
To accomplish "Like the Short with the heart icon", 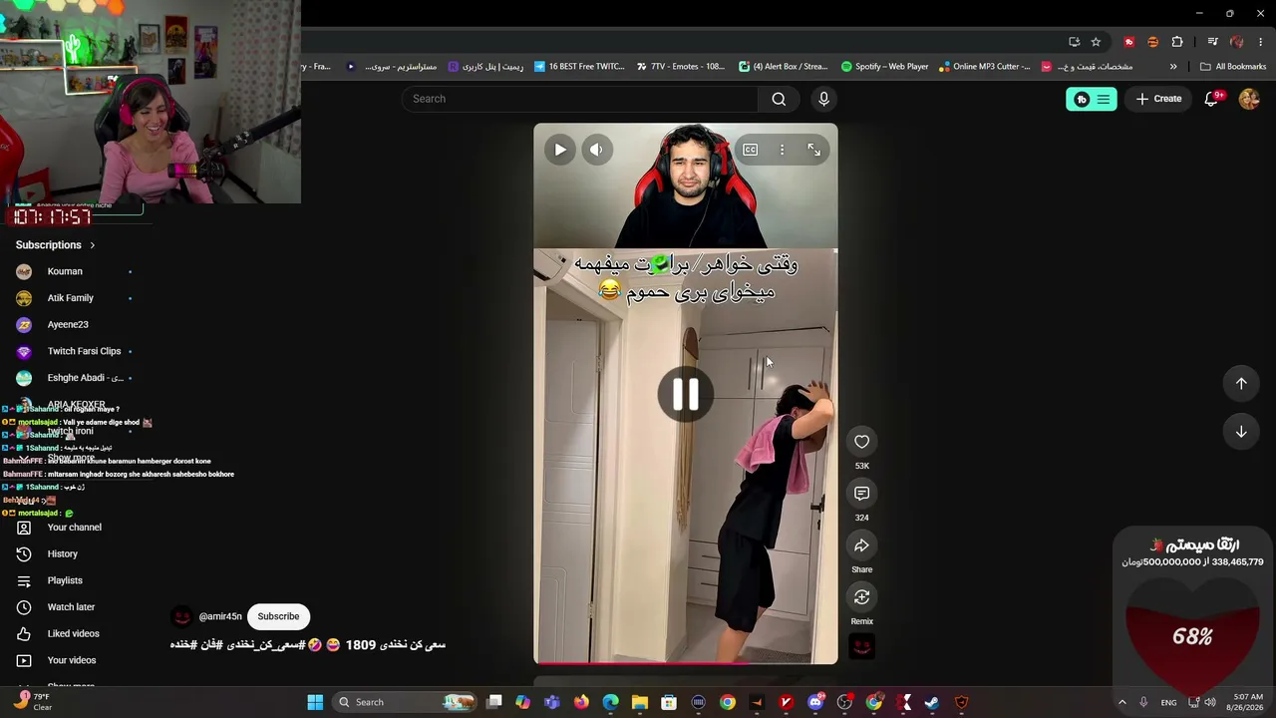I will pos(862,442).
